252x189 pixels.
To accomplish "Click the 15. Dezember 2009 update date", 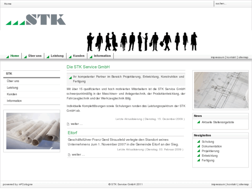I will [170, 119].
